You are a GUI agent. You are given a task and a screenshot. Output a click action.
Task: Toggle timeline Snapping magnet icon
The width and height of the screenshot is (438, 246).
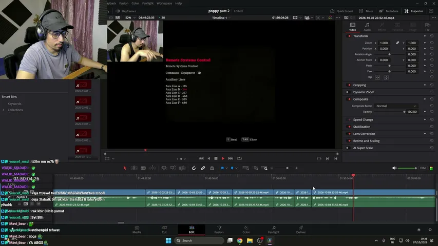pos(194,168)
